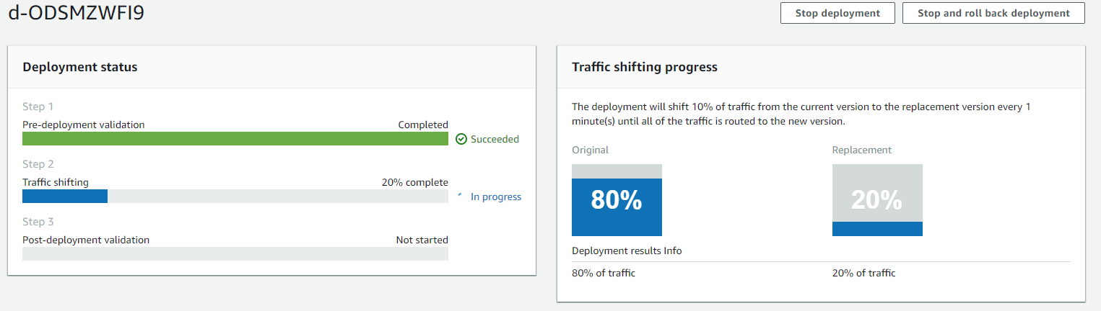
Task: Click the deployment ID d-ODSMZWFI9 heading
Action: 76,13
